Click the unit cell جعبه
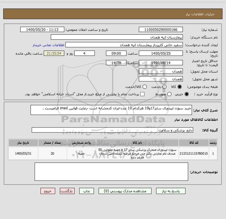226x219 pixels. click(81, 153)
